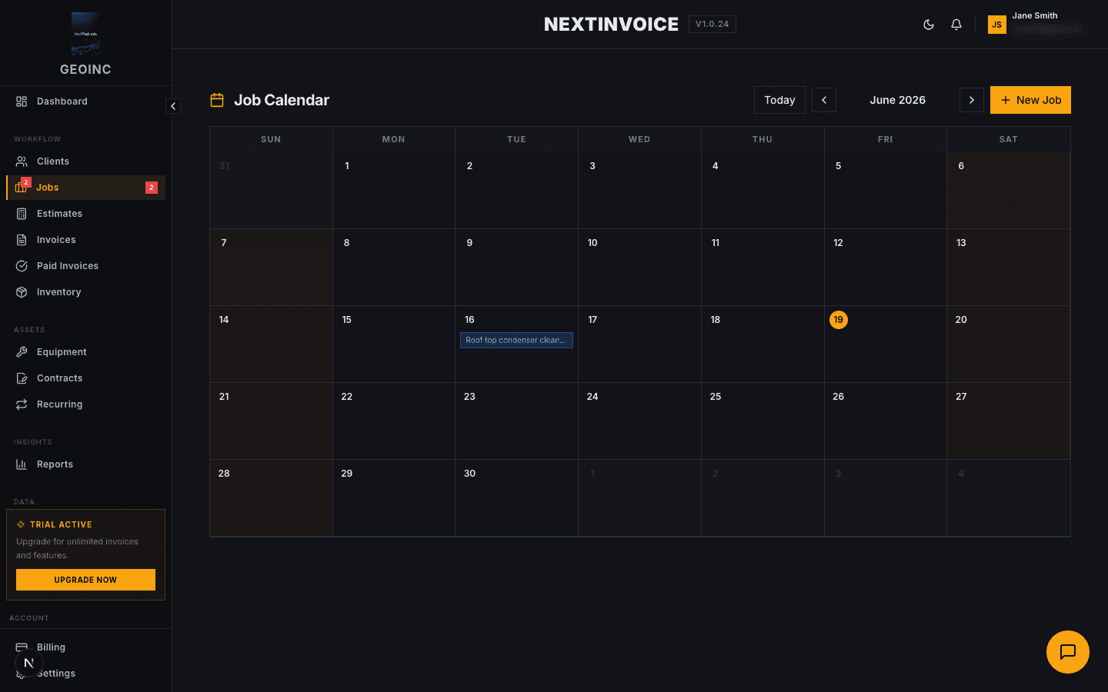Click the Recurring arrows icon
Viewport: 1108px width, 692px height.
click(x=22, y=404)
